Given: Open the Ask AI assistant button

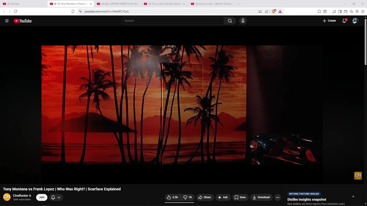Looking at the screenshot, I should (223, 197).
